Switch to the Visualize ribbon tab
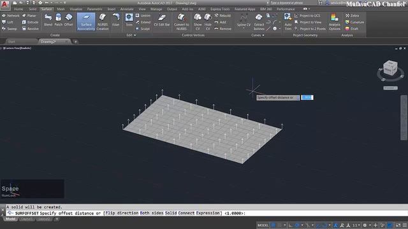This screenshot has height=229, width=408. click(76, 9)
